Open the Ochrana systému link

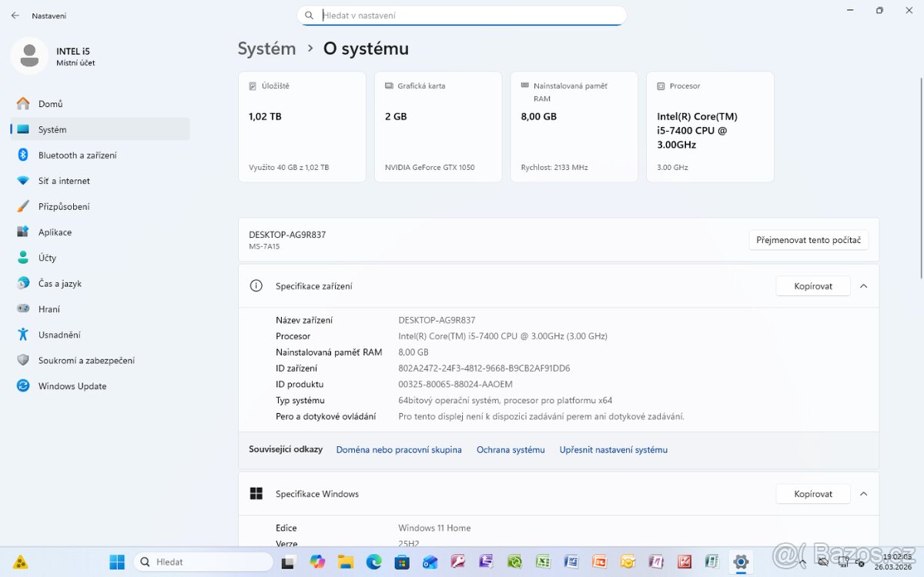pos(510,450)
